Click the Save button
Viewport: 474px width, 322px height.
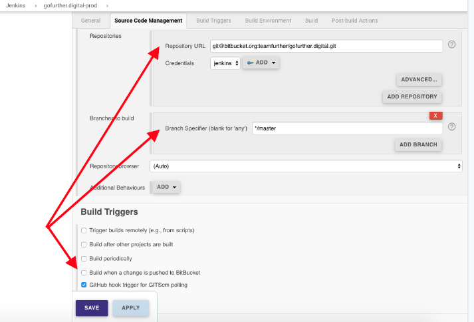pos(92,308)
